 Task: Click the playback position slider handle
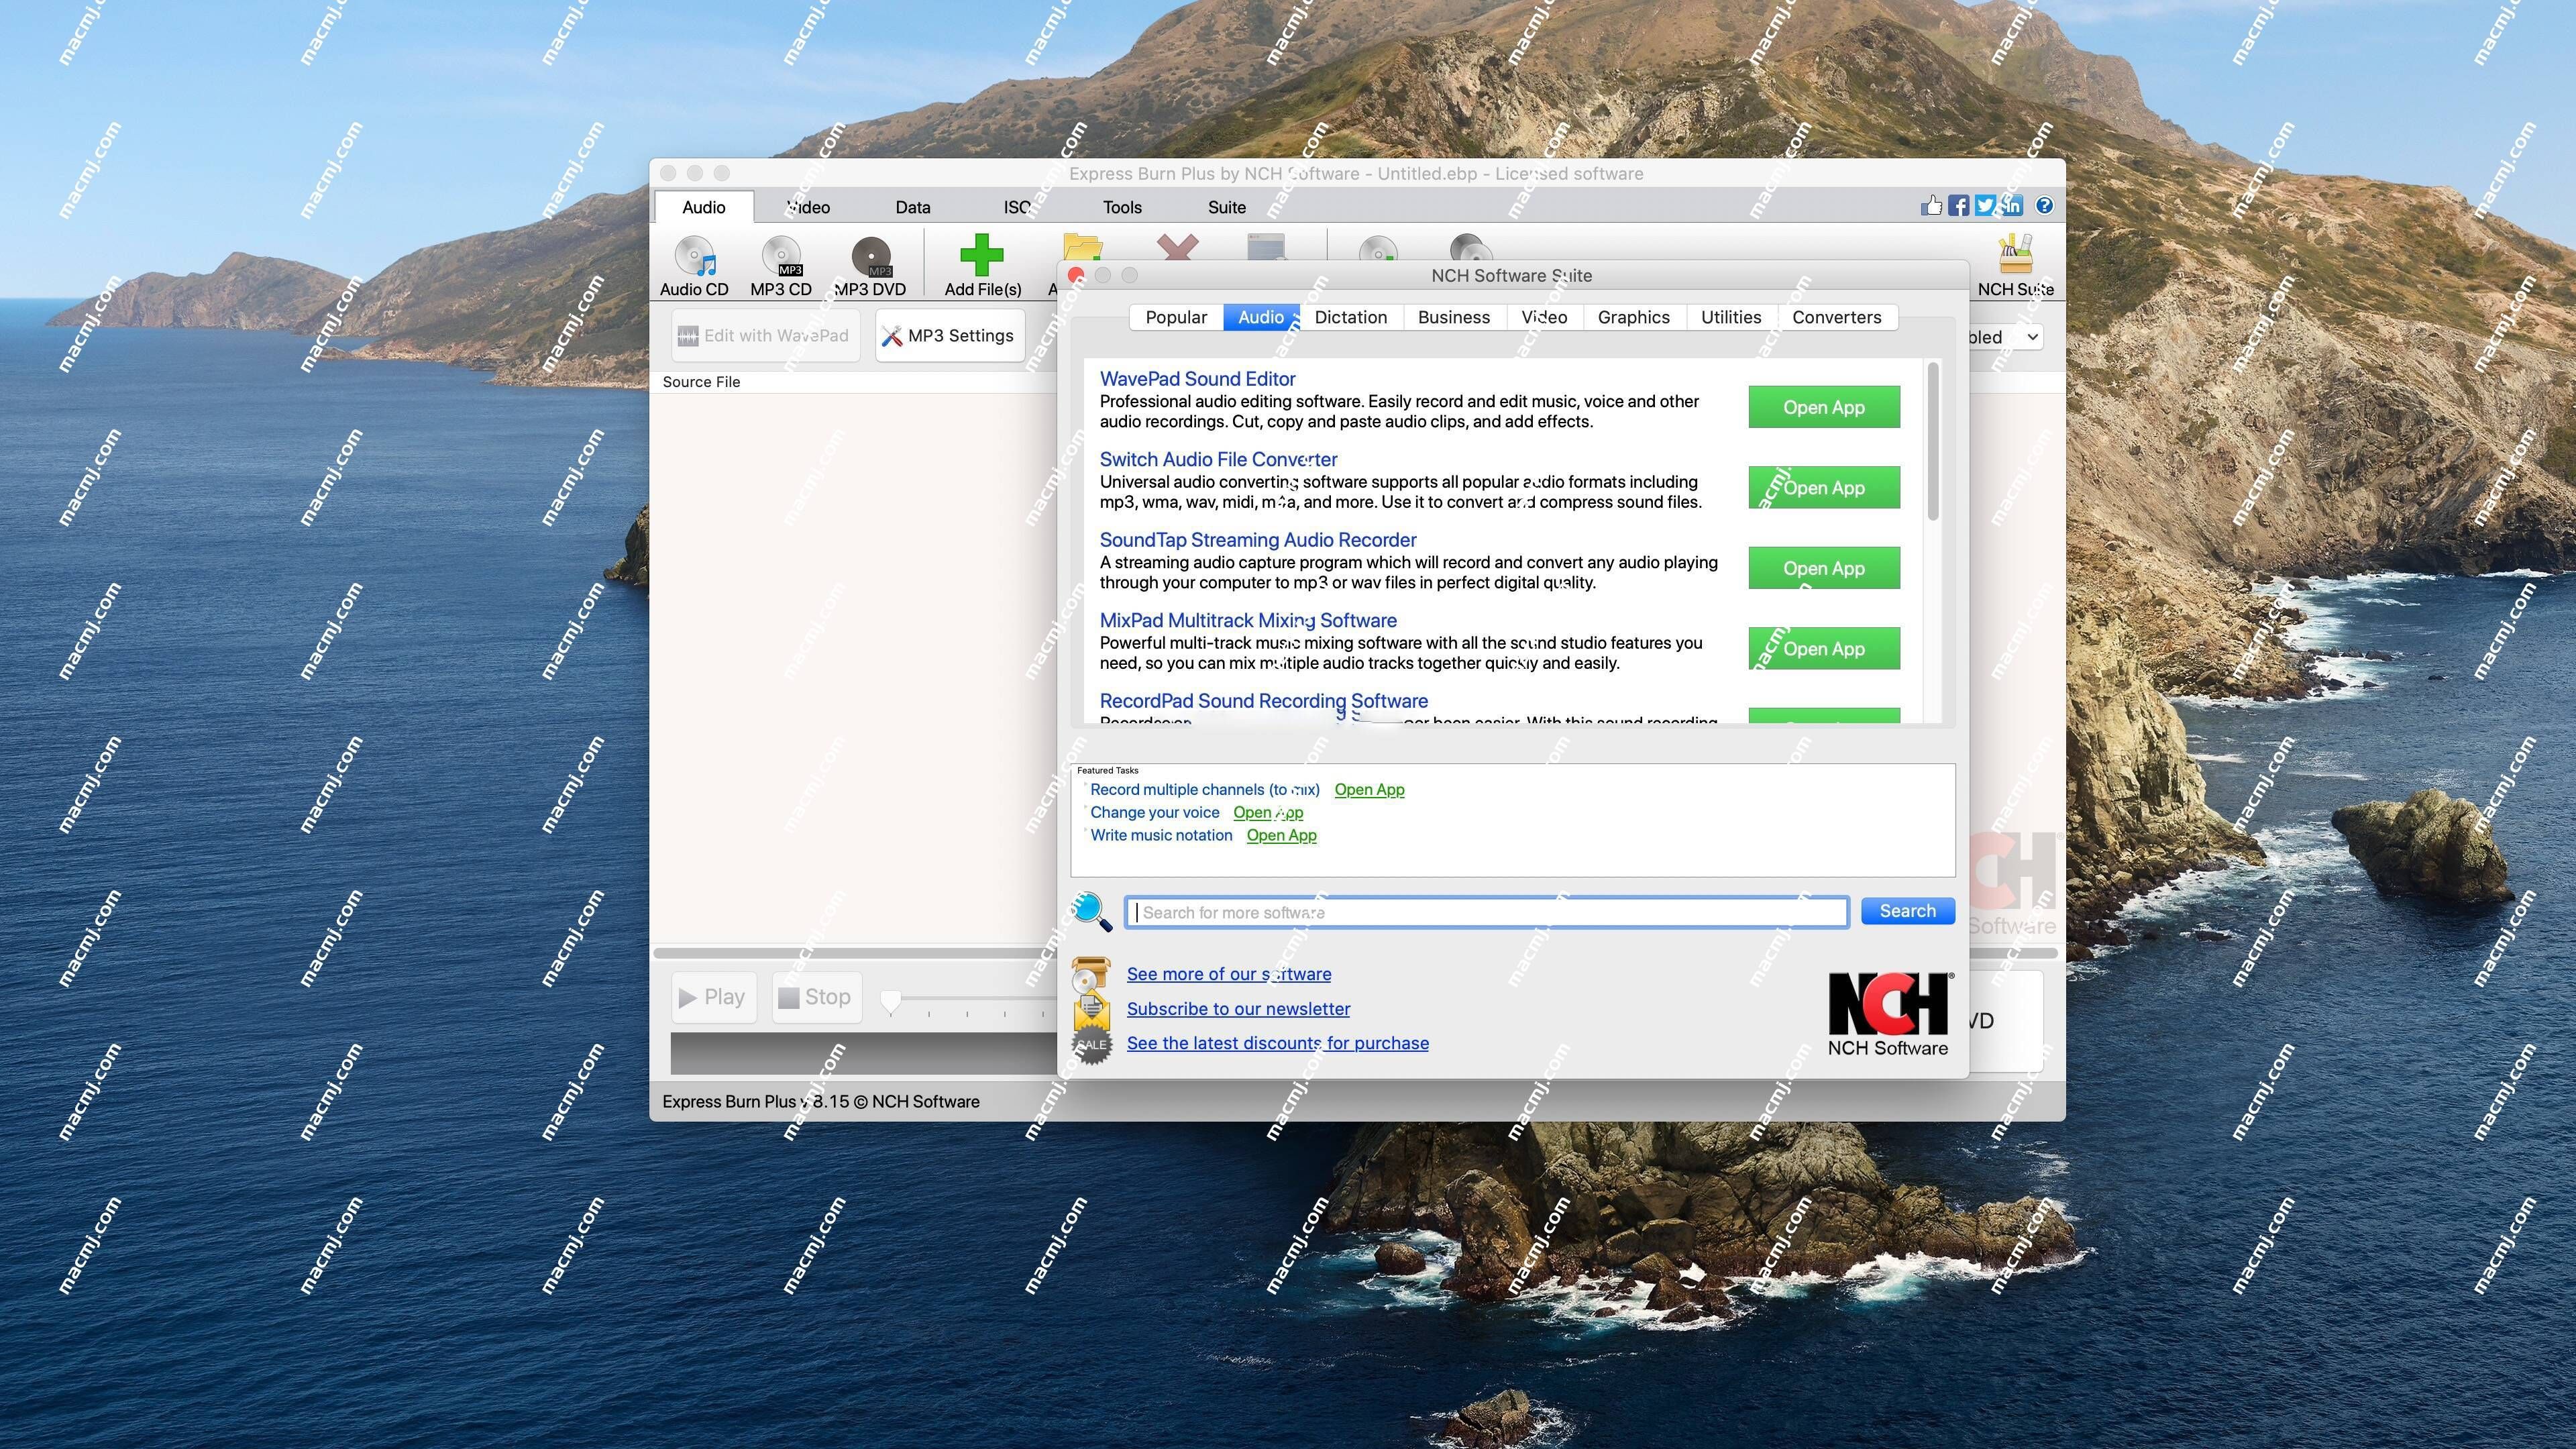890,1001
